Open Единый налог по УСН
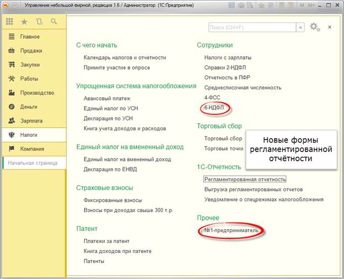Image resolution: width=344 pixels, height=279 pixels. point(110,108)
